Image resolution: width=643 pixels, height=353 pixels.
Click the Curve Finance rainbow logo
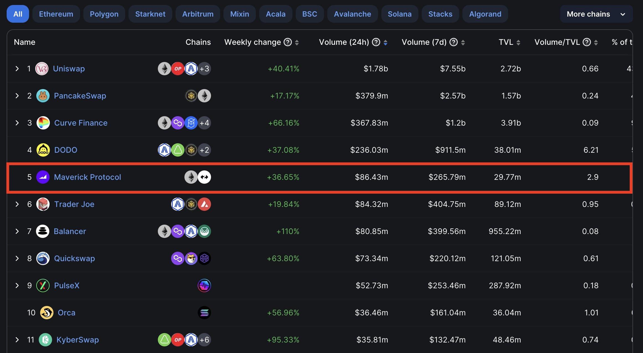coord(43,123)
